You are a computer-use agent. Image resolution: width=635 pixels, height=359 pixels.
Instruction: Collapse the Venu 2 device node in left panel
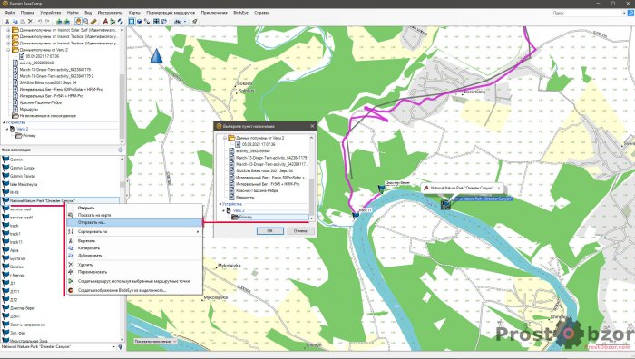[x=7, y=129]
